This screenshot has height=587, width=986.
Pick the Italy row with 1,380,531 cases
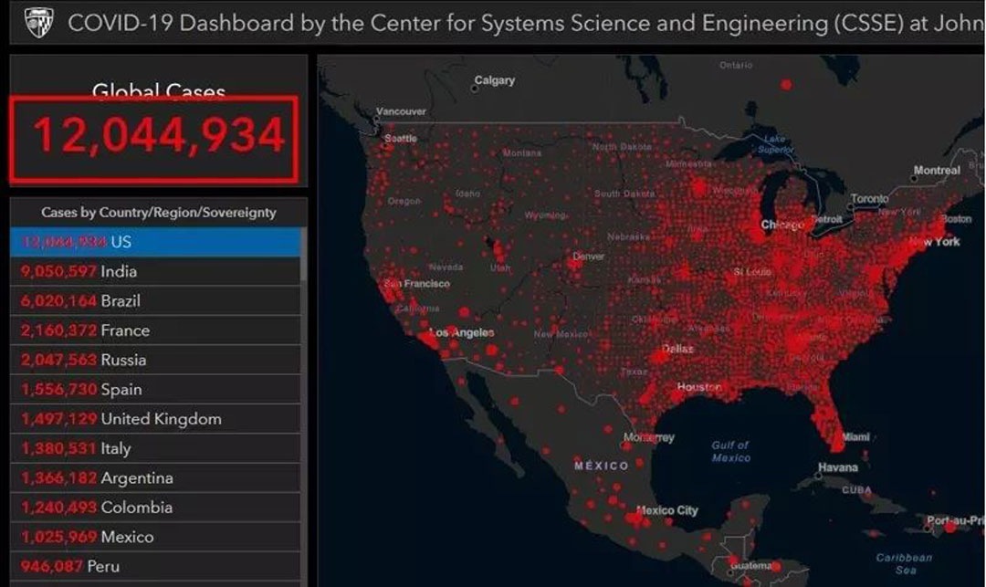(155, 449)
